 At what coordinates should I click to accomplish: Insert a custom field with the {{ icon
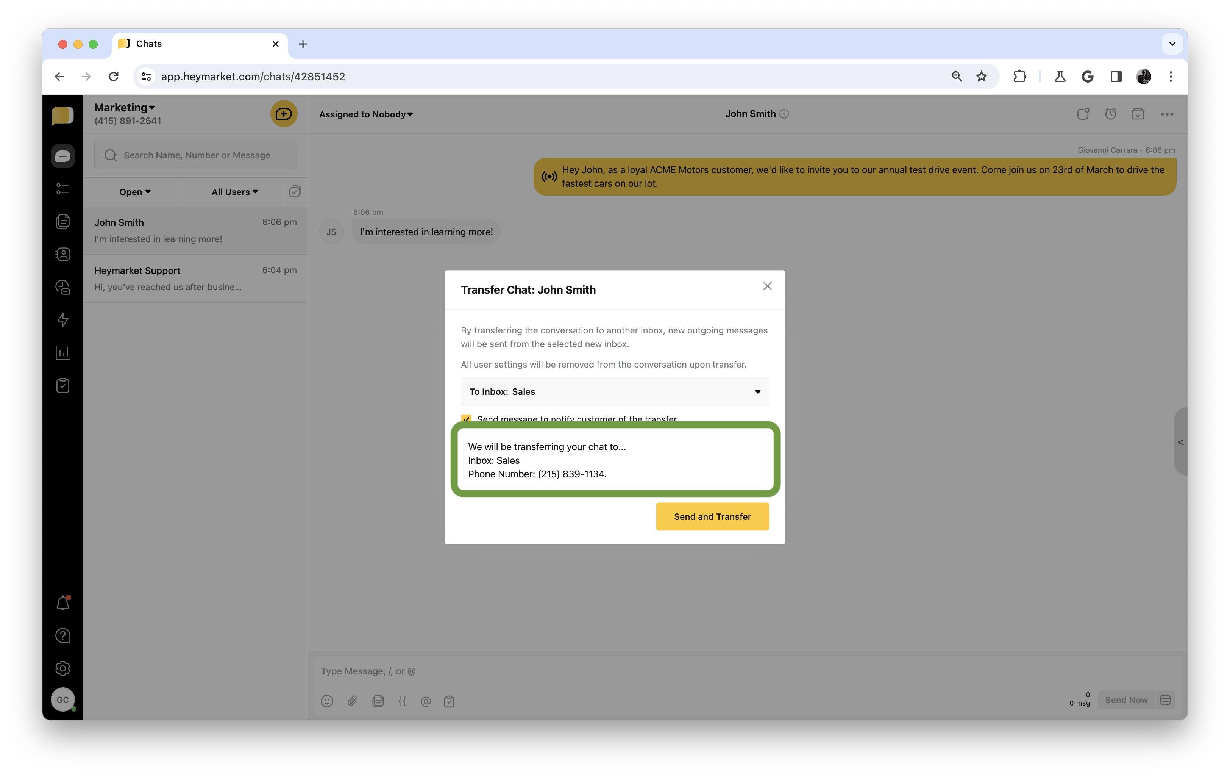coord(403,701)
